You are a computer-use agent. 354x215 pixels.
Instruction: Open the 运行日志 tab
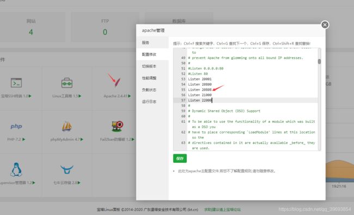tap(152, 102)
